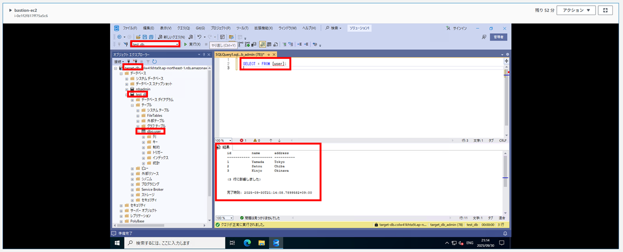Click the SSMS icon on the taskbar
Viewport: 623px width, 252px height.
click(276, 243)
